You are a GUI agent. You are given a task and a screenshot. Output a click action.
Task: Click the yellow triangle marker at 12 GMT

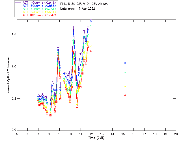click(x=91, y=46)
